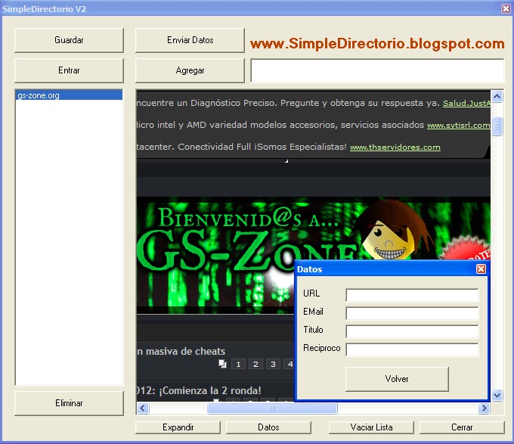The height and width of the screenshot is (444, 514).
Task: Go to forum page 2 link
Action: point(255,364)
